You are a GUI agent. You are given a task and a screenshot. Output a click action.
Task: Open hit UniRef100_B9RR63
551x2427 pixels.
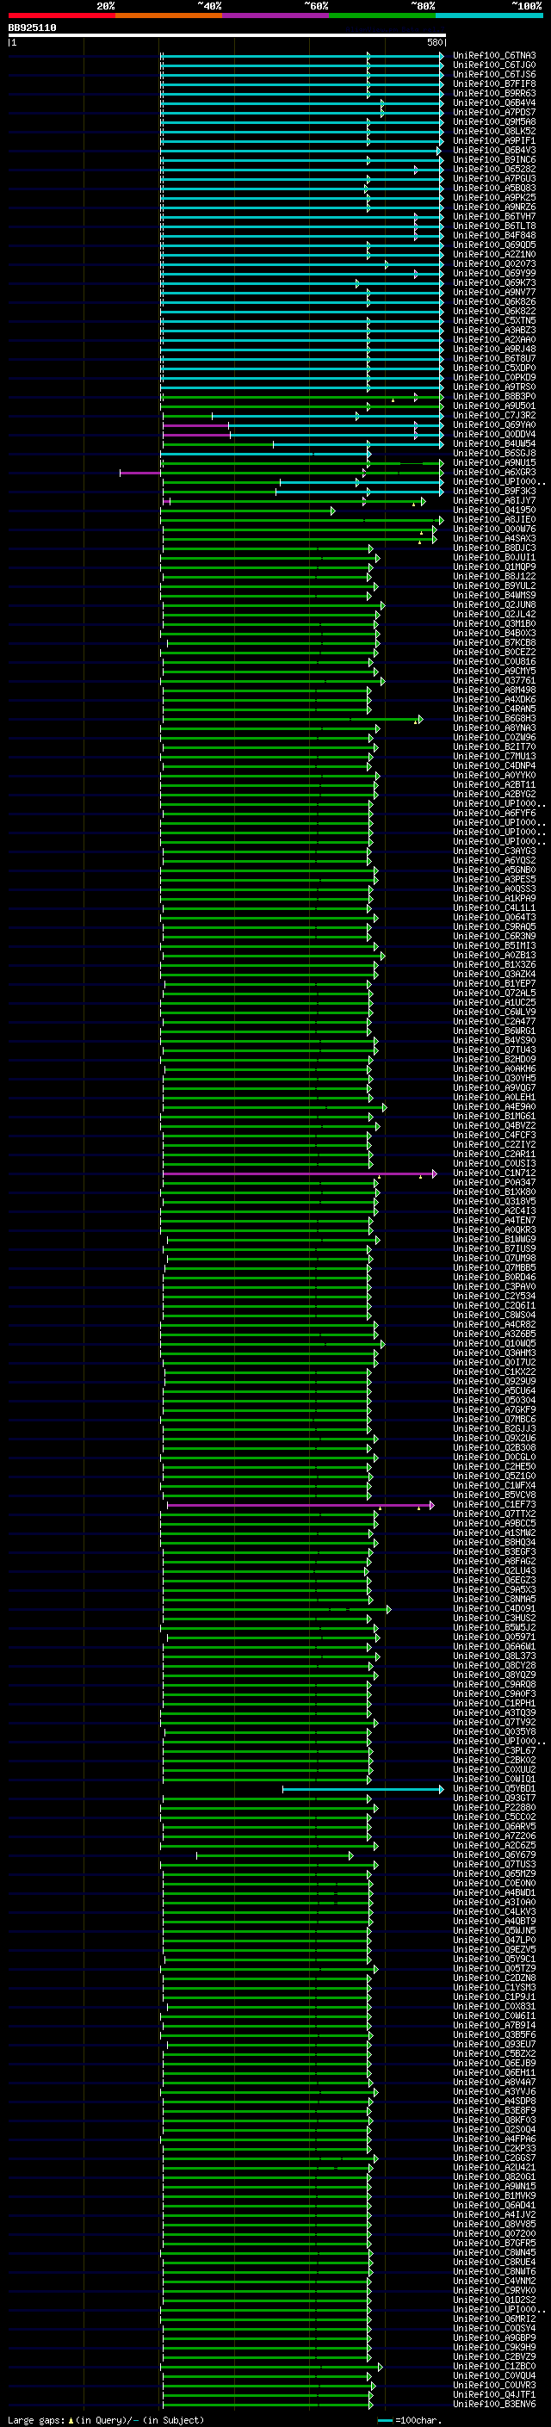coord(494,93)
